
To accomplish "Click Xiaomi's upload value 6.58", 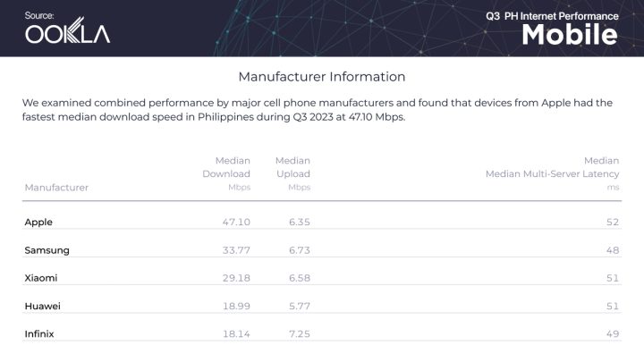I will [300, 278].
